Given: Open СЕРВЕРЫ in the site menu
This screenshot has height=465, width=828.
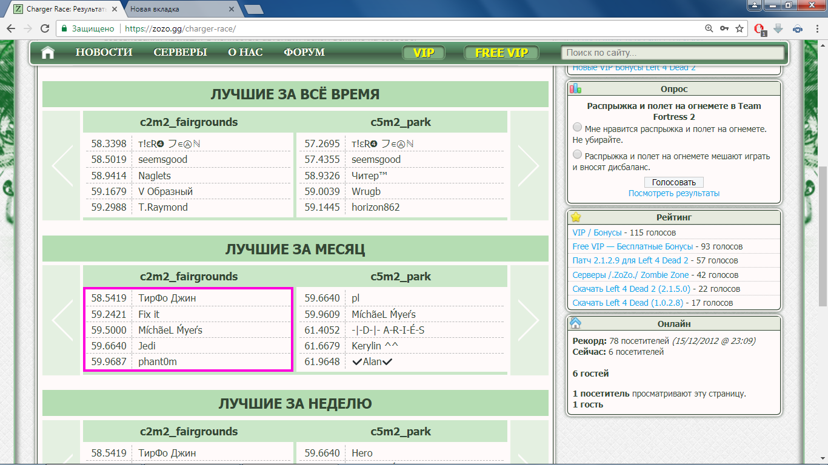Looking at the screenshot, I should (180, 53).
